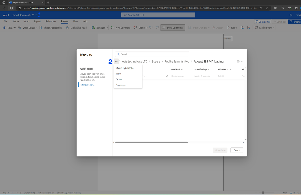Click the New Comment icon
The height and width of the screenshot is (195, 301).
(112, 28)
